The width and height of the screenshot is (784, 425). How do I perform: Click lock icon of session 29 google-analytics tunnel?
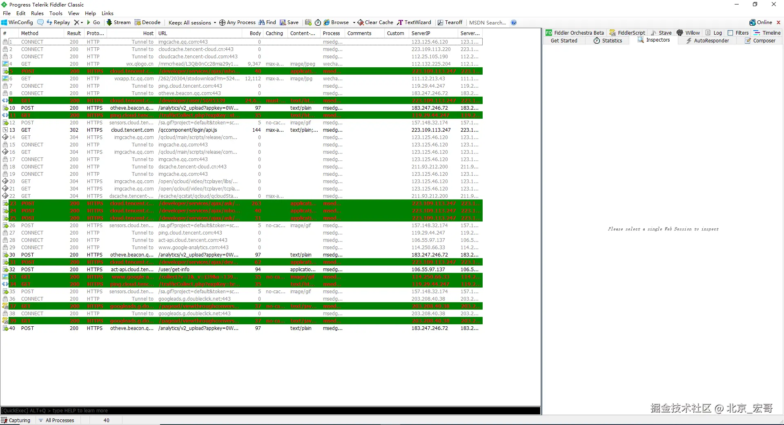[5, 248]
